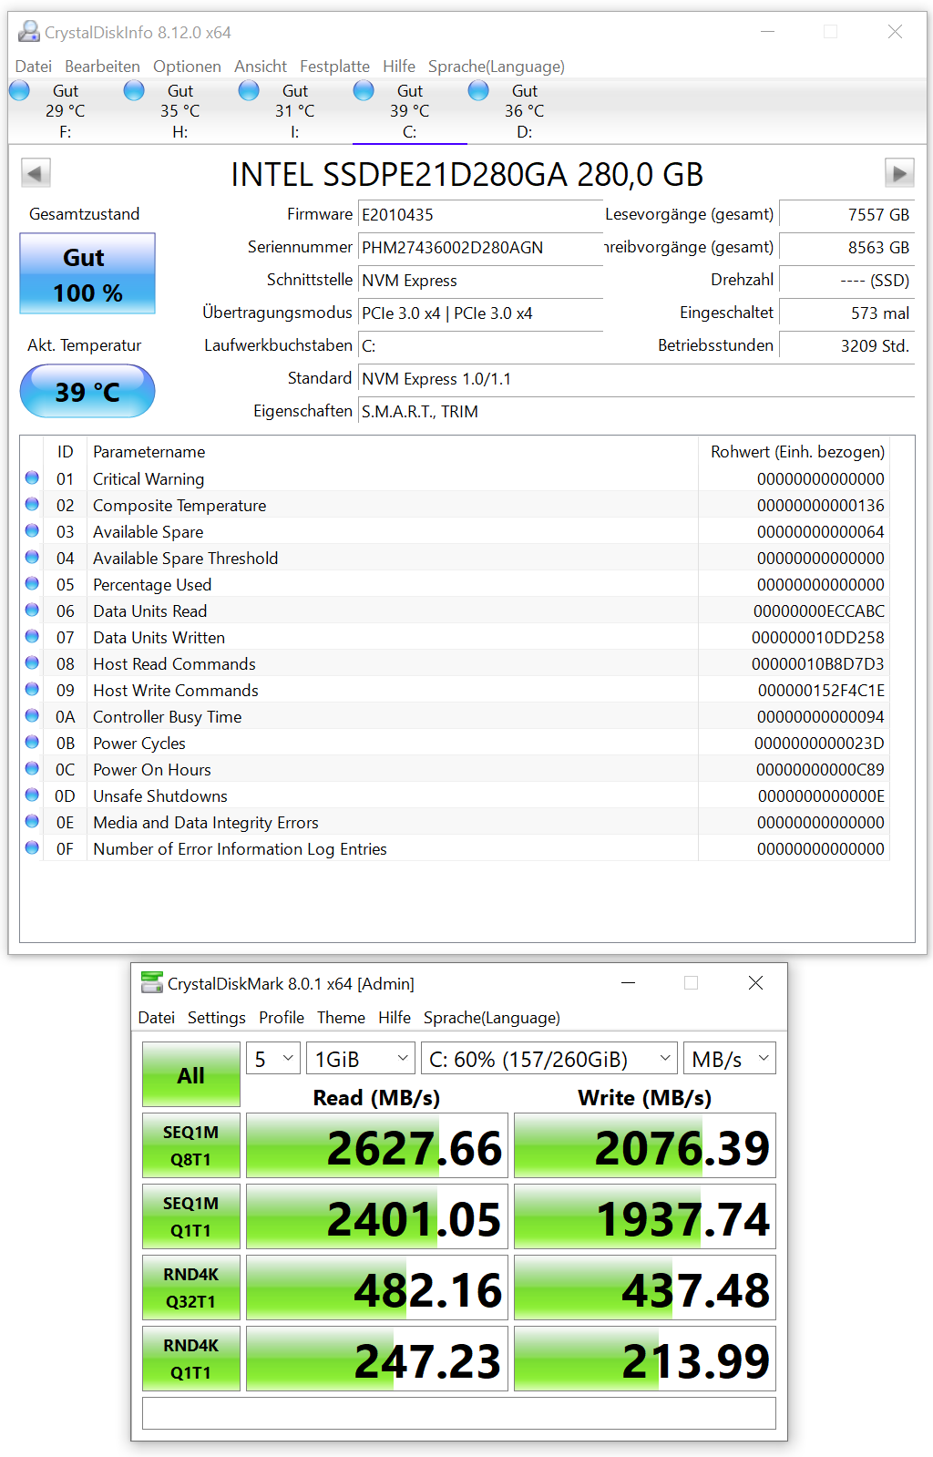Select drive D: health status orb
Screen dimensions: 933x1457
[478, 90]
